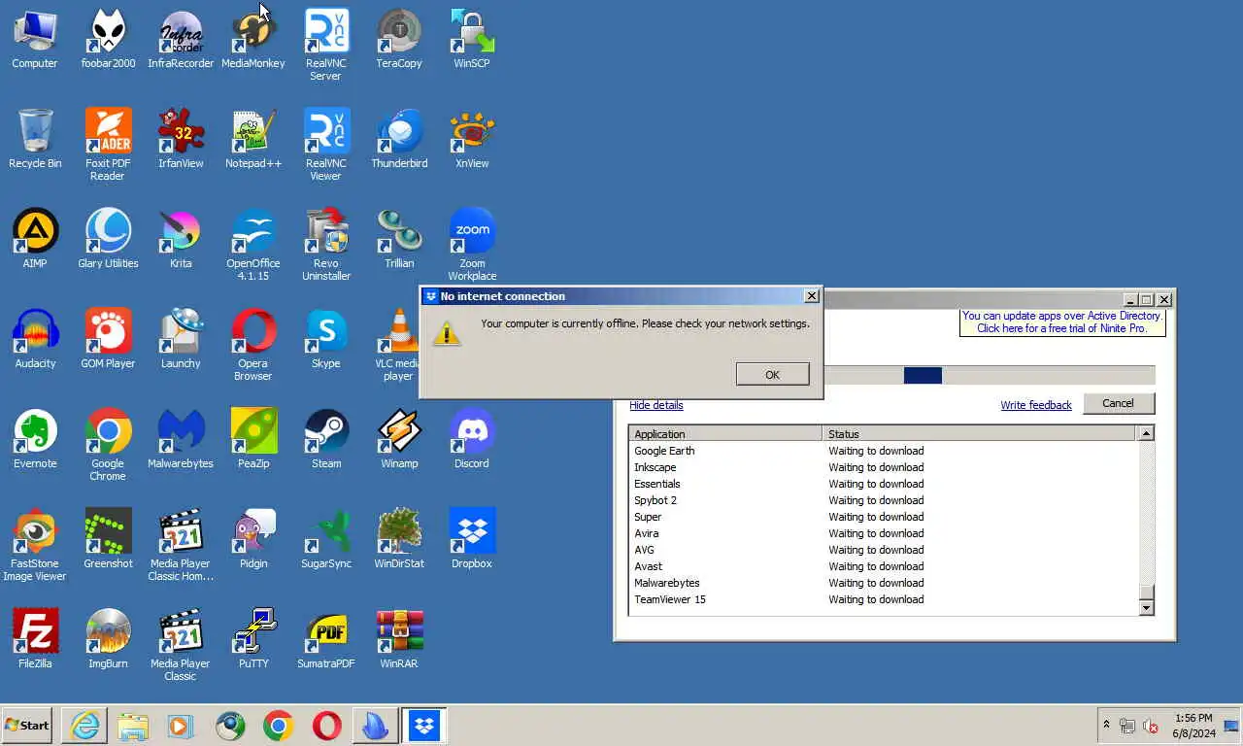This screenshot has height=746, width=1243.
Task: Launch AIMP from the desktop
Action: (35, 239)
